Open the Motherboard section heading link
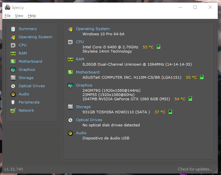This screenshot has width=221, height=175. pos(87,72)
